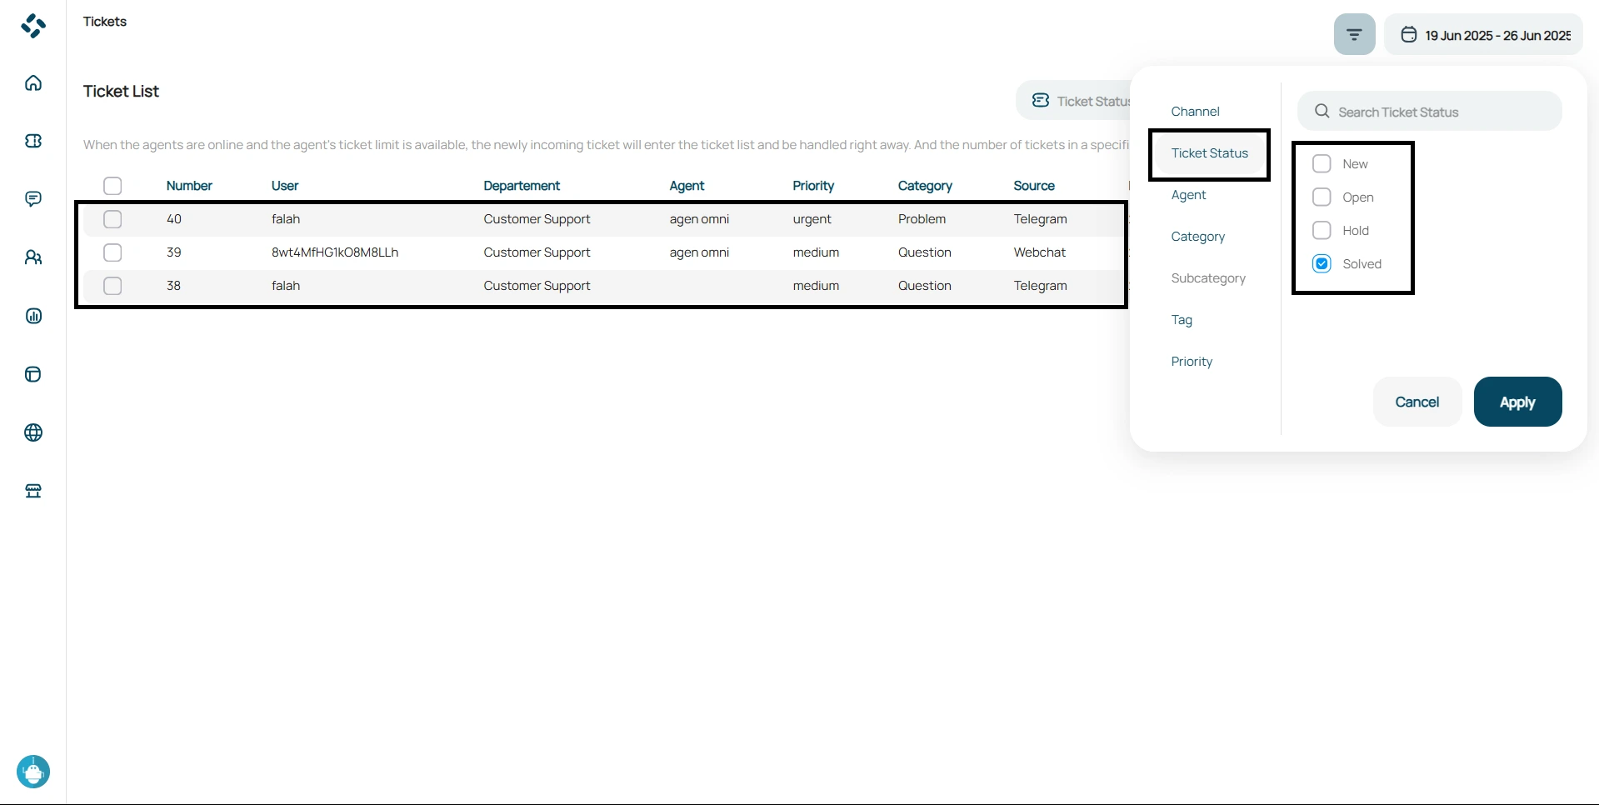Click the user avatar at the bottom of the sidebar

33,772
